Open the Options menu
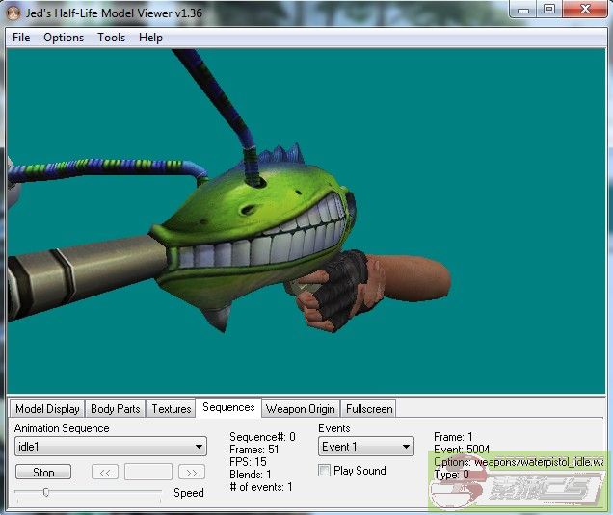 pos(64,38)
